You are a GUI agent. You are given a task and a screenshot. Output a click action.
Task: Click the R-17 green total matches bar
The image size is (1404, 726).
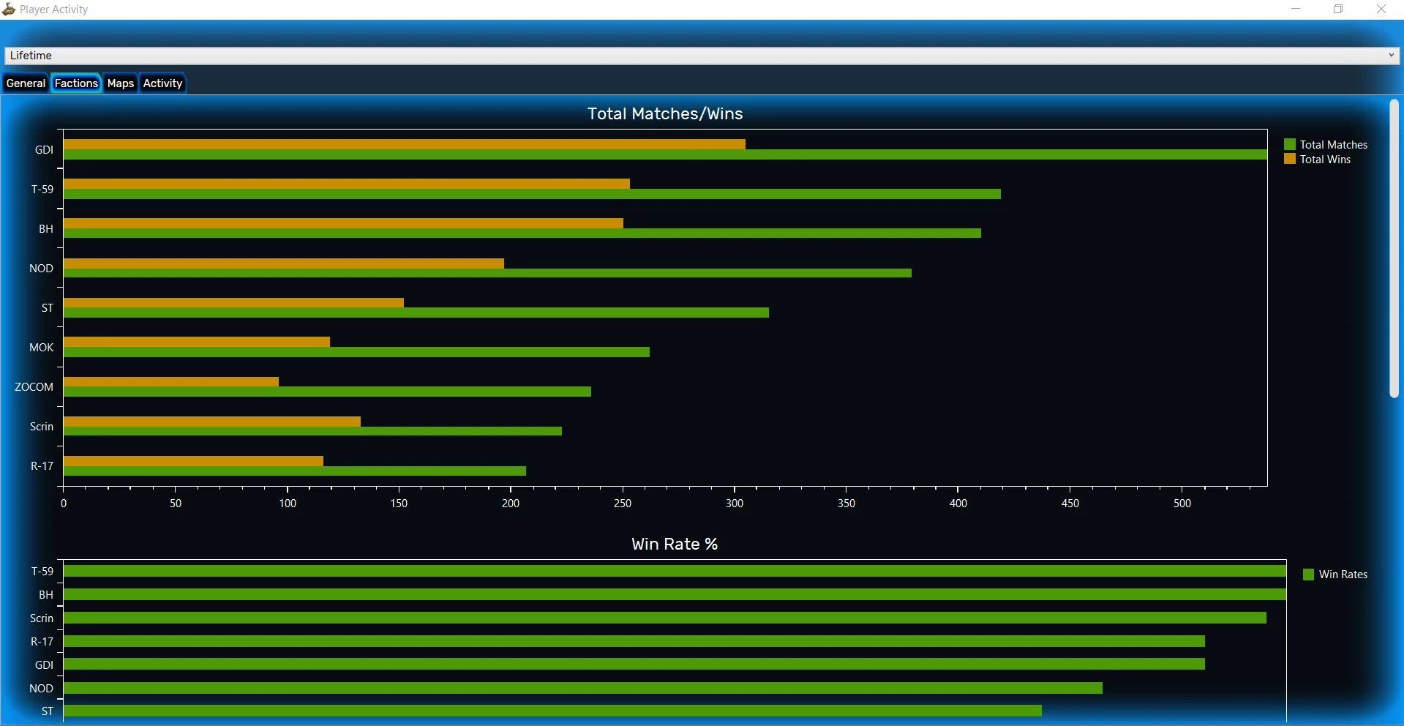pos(295,471)
